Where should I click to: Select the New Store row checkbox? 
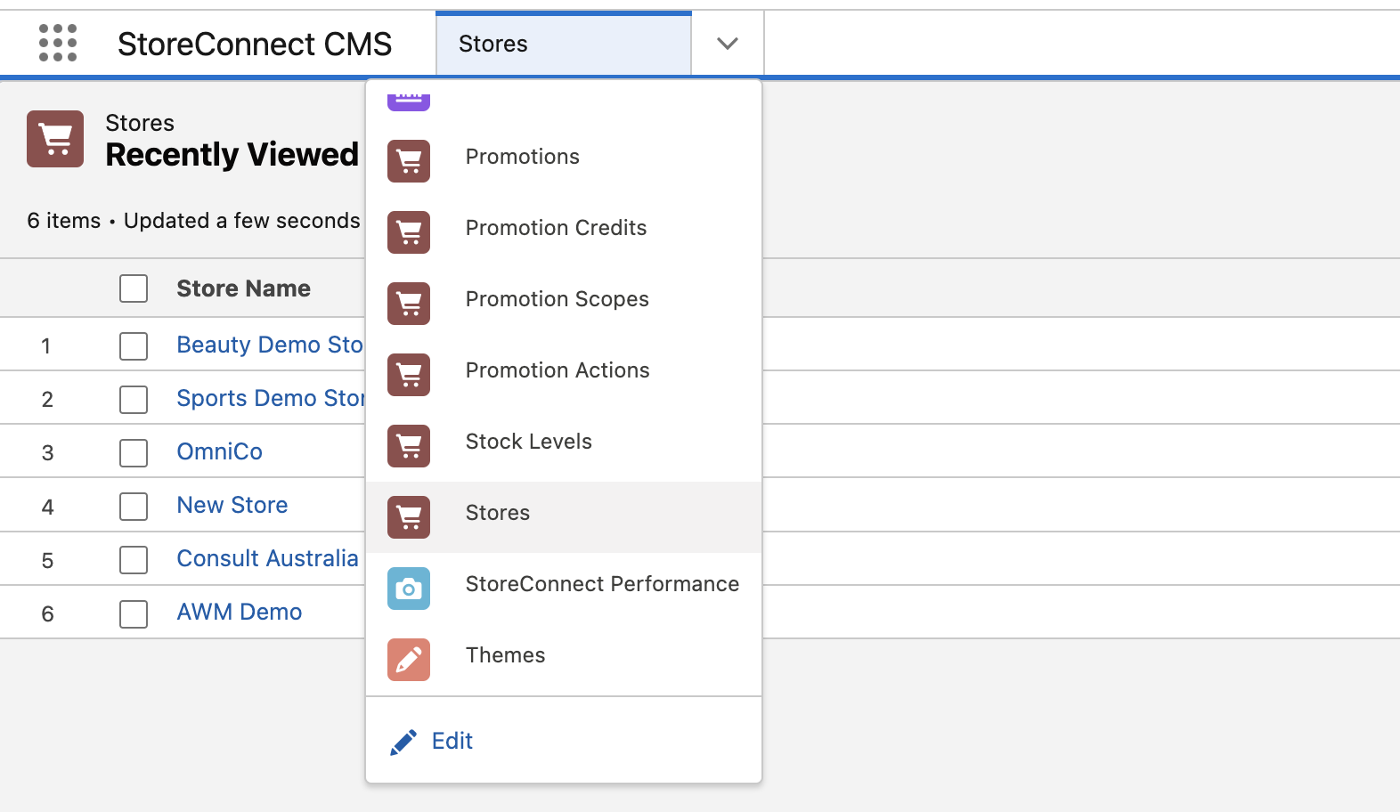click(x=134, y=507)
